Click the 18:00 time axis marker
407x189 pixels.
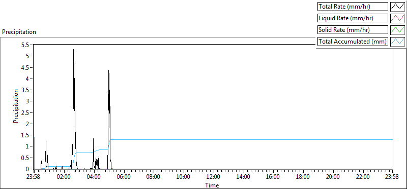pyautogui.click(x=303, y=177)
